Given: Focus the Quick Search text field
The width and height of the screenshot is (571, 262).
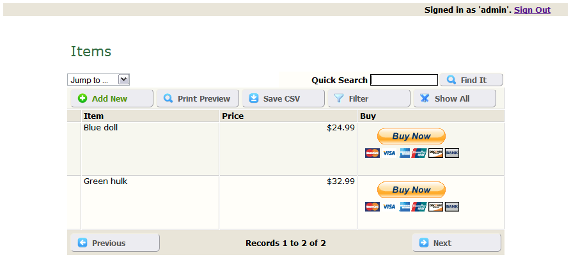Looking at the screenshot, I should 404,80.
